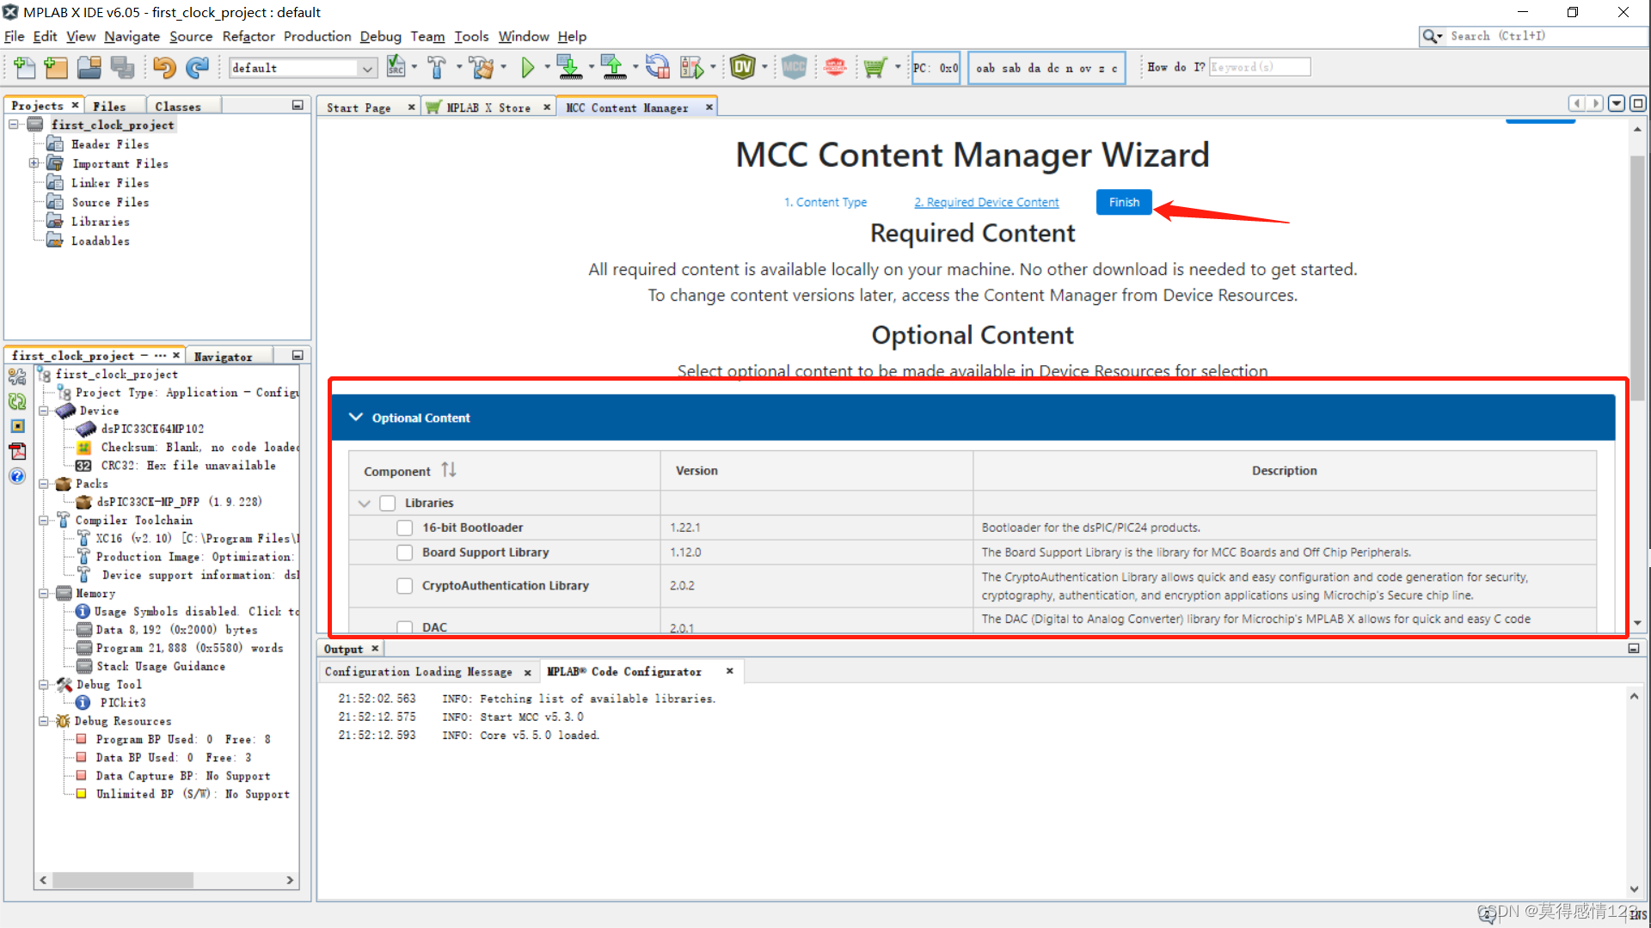The width and height of the screenshot is (1651, 928).
Task: Click the Clean and Build icon
Action: [x=482, y=67]
